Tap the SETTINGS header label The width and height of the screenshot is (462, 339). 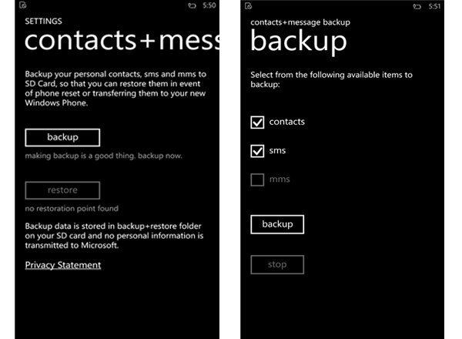[x=44, y=22]
